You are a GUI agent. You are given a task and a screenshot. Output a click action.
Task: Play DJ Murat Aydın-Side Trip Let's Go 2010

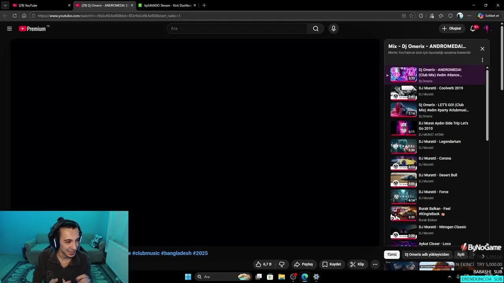point(435,129)
